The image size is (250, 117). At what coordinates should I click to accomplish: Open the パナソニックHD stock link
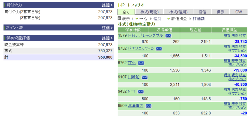(141, 48)
